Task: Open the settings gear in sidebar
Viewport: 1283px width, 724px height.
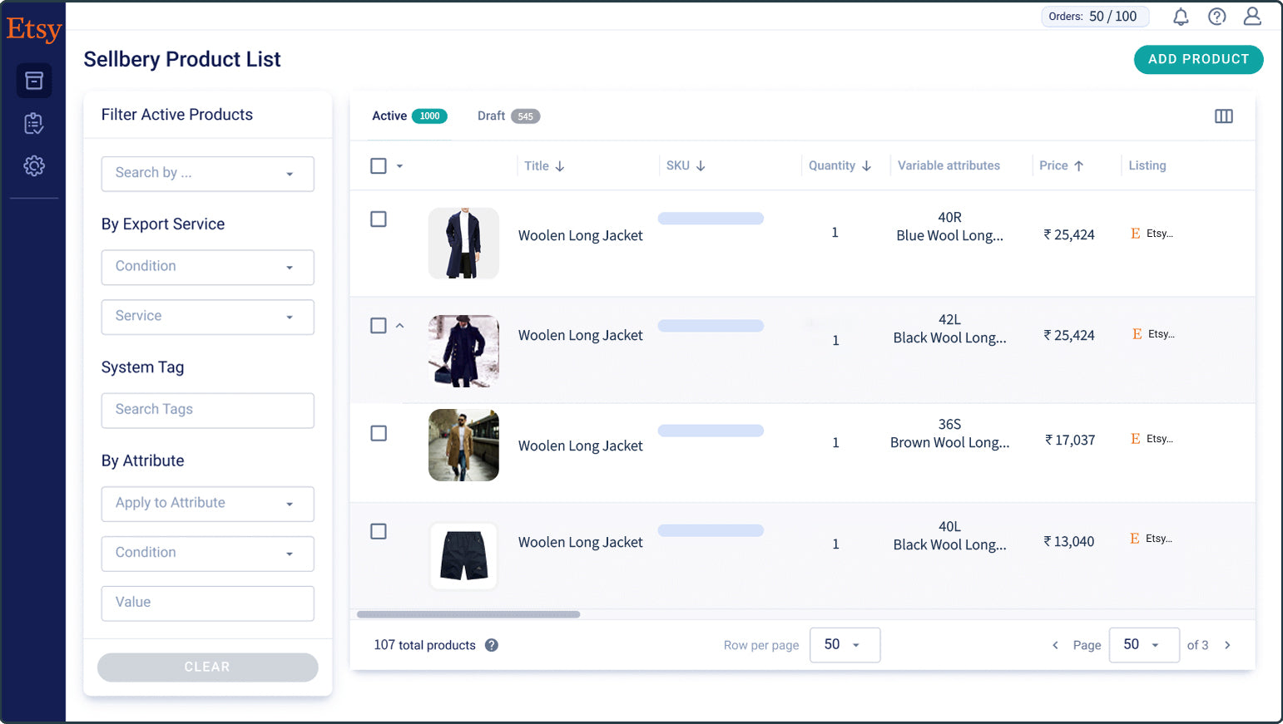Action: (x=34, y=165)
